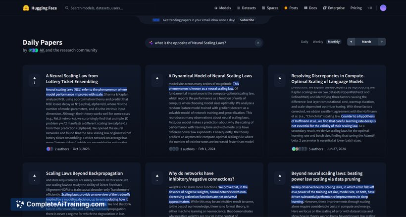This screenshot has width=406, height=217.
Task: Click highlighted 'We prove that, in the' sentence
Action: coord(208,194)
